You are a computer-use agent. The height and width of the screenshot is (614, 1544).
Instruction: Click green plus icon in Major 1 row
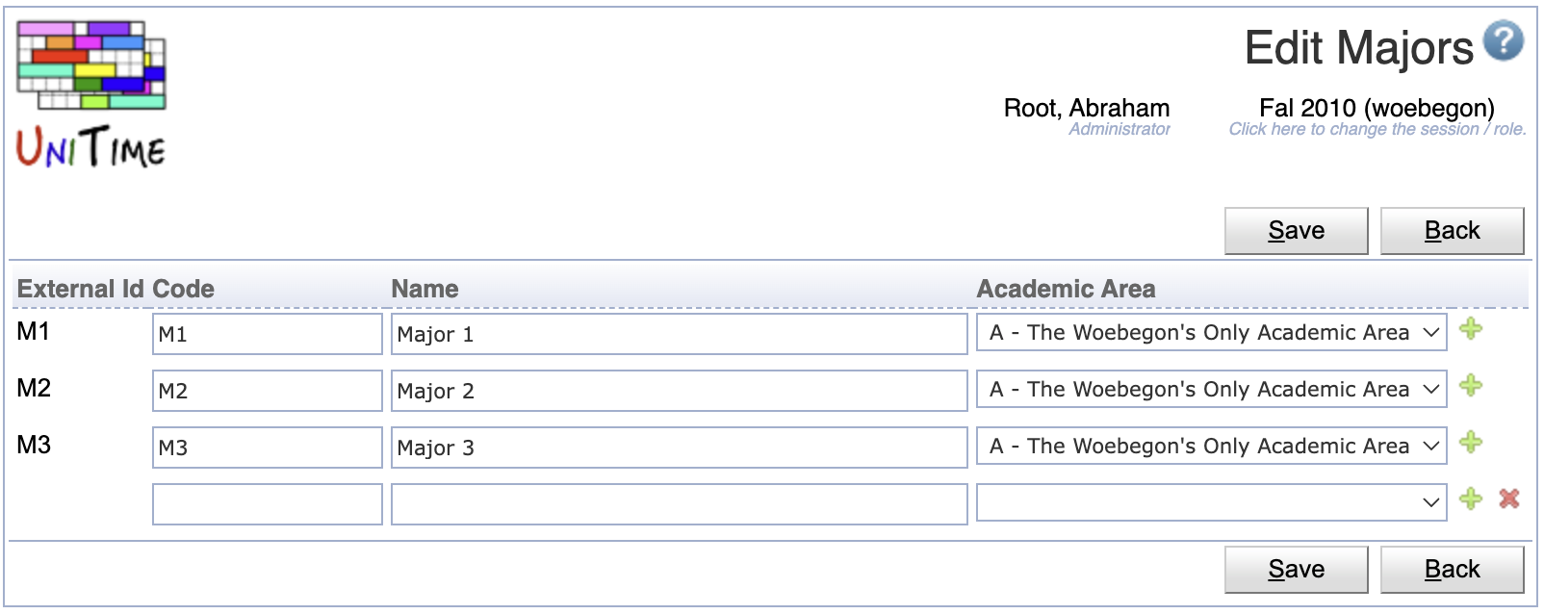click(x=1471, y=329)
